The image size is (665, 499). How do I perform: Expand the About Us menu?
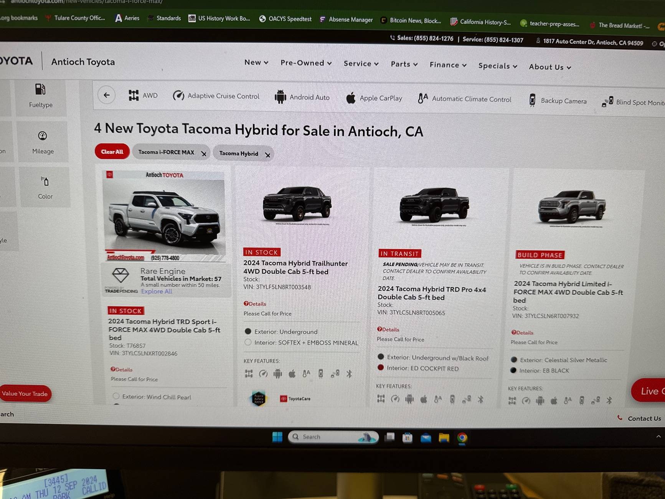point(550,67)
